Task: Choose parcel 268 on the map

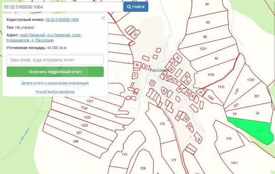Action: pos(76,141)
